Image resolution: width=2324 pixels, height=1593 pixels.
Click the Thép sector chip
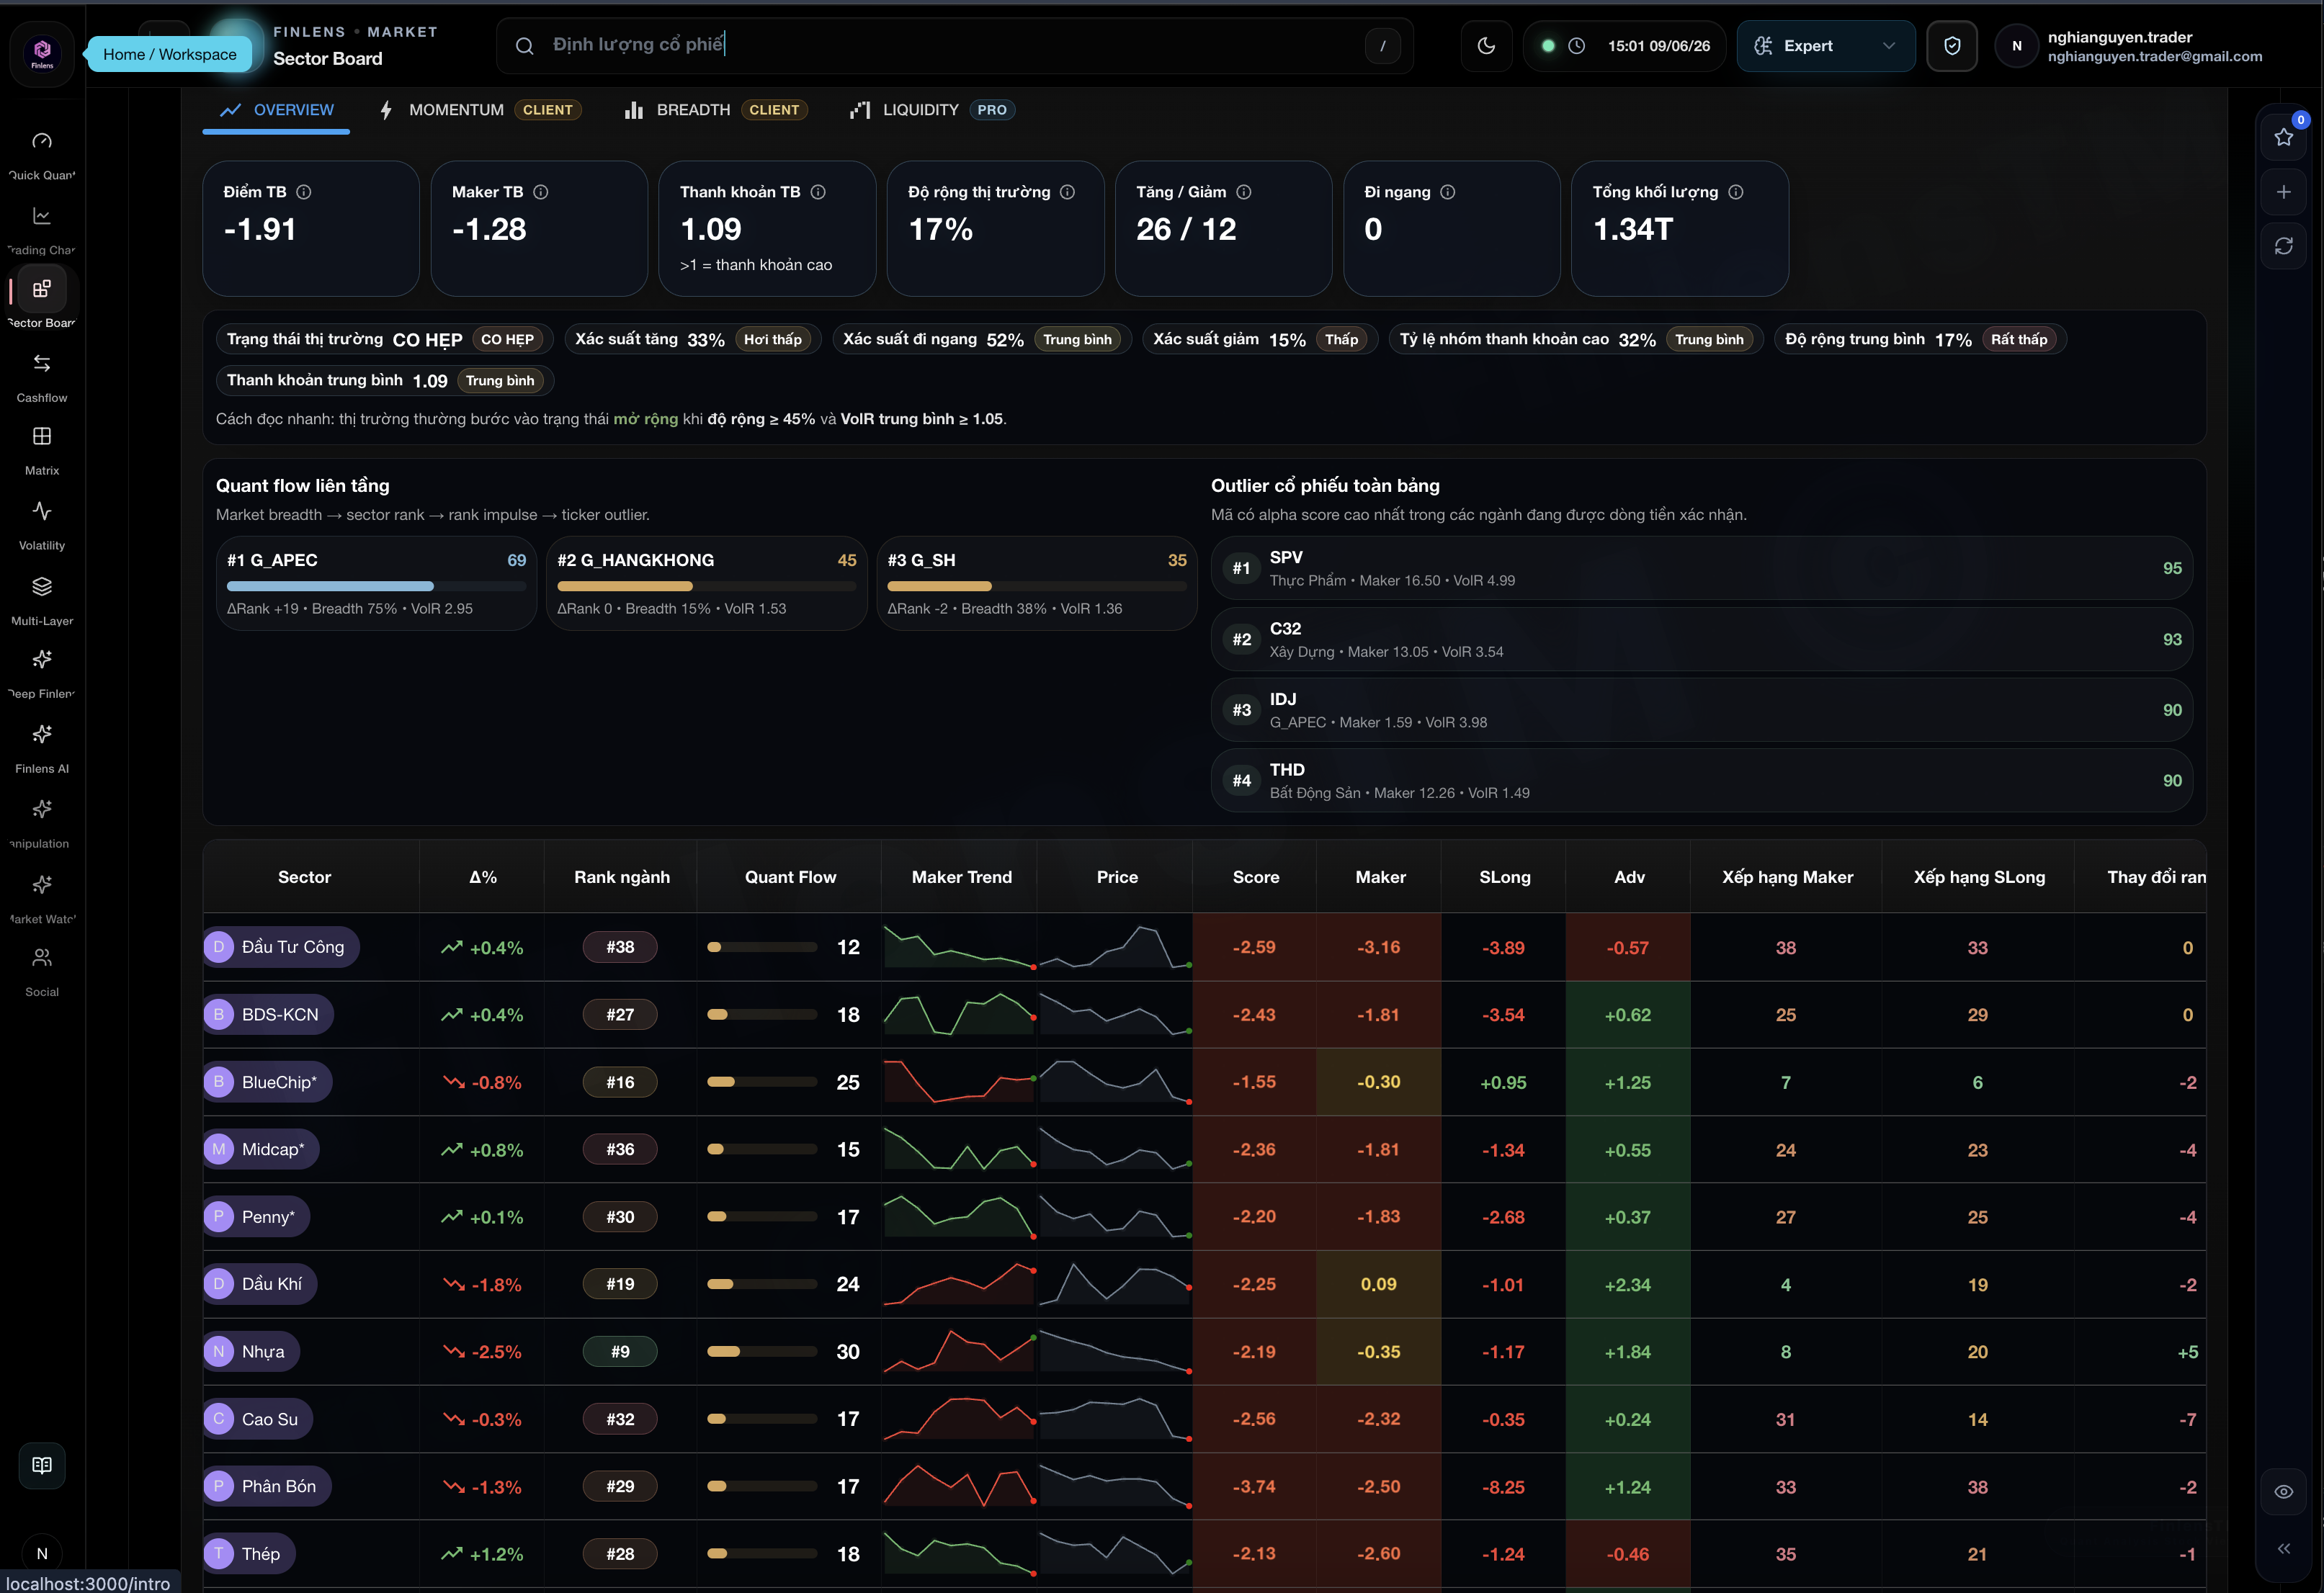(x=249, y=1554)
